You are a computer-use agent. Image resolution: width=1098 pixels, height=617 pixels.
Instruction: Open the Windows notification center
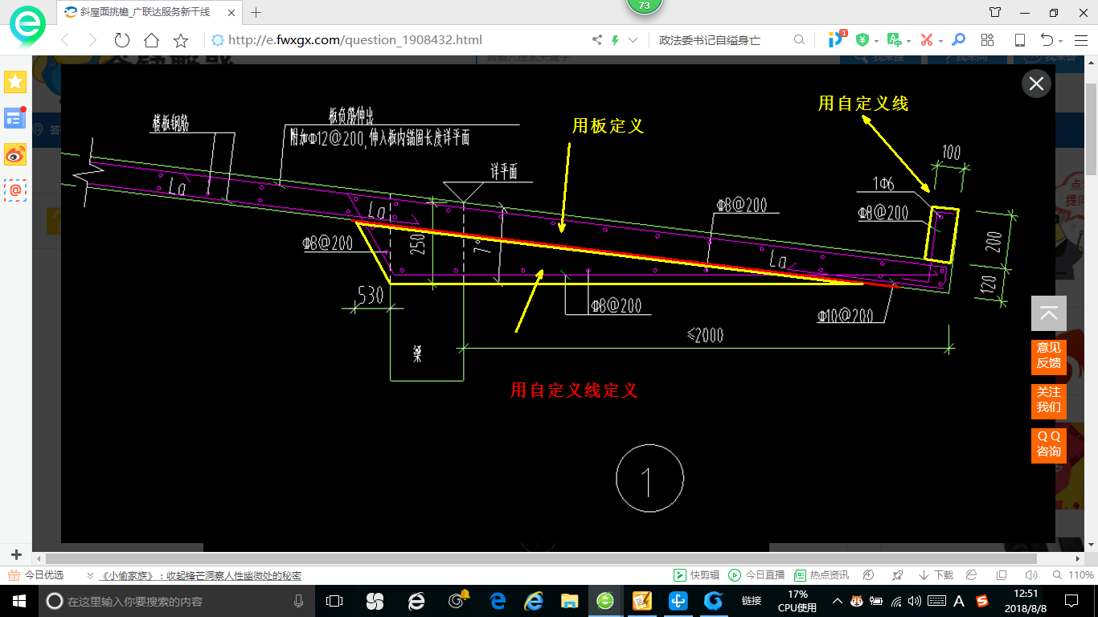click(1071, 601)
